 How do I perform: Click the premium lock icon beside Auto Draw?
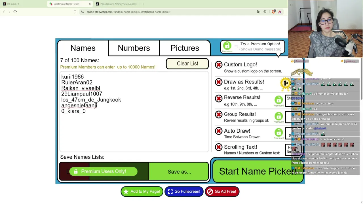[278, 133]
